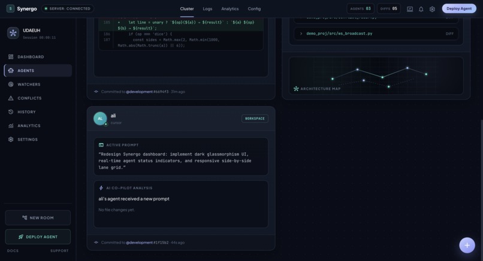Click commit icon beside #1f15b2
The width and height of the screenshot is (483, 261).
96,242
